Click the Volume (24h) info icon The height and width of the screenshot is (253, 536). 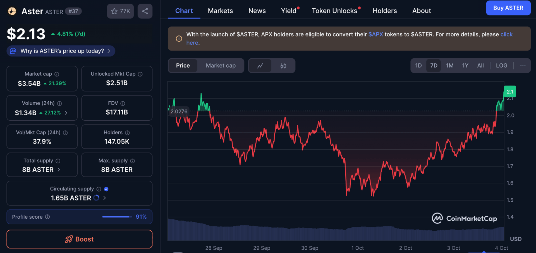click(x=59, y=103)
